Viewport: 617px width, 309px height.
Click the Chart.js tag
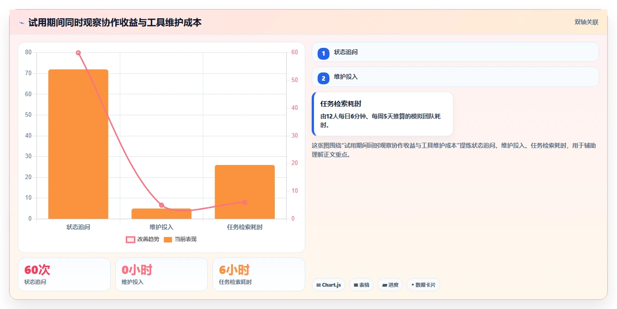point(329,285)
